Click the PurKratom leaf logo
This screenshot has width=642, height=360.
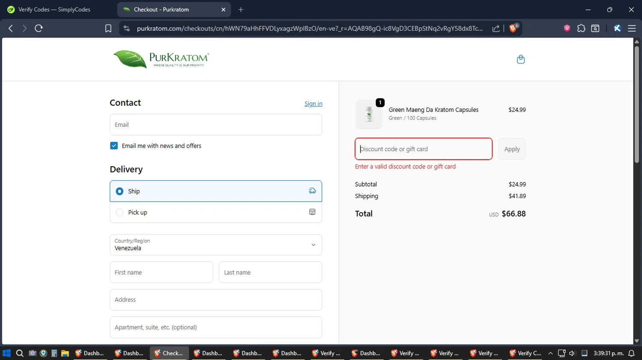tap(161, 59)
